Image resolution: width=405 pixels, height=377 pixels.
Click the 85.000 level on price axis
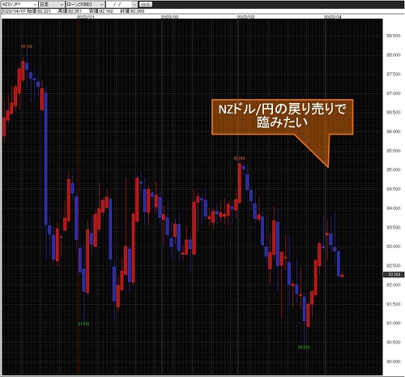394,170
